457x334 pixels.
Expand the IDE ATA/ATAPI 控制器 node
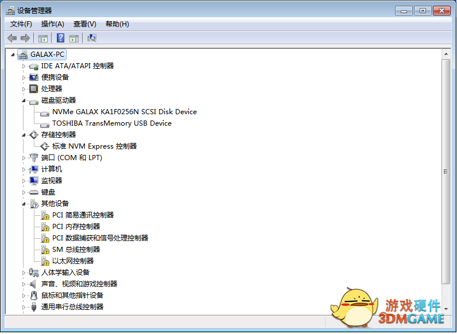click(x=24, y=66)
